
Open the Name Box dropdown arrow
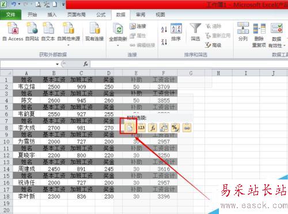tap(57, 64)
